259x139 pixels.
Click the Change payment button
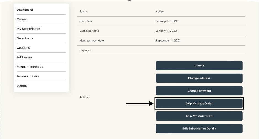tap(199, 91)
